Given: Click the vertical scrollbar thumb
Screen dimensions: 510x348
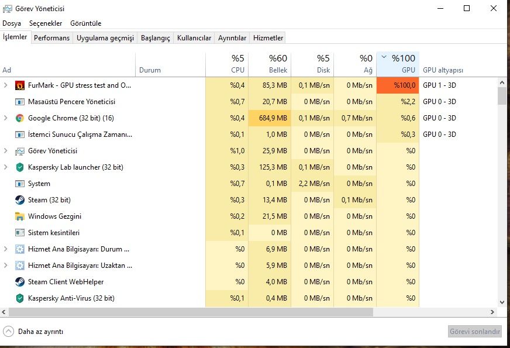Looking at the screenshot, I should click(x=502, y=96).
